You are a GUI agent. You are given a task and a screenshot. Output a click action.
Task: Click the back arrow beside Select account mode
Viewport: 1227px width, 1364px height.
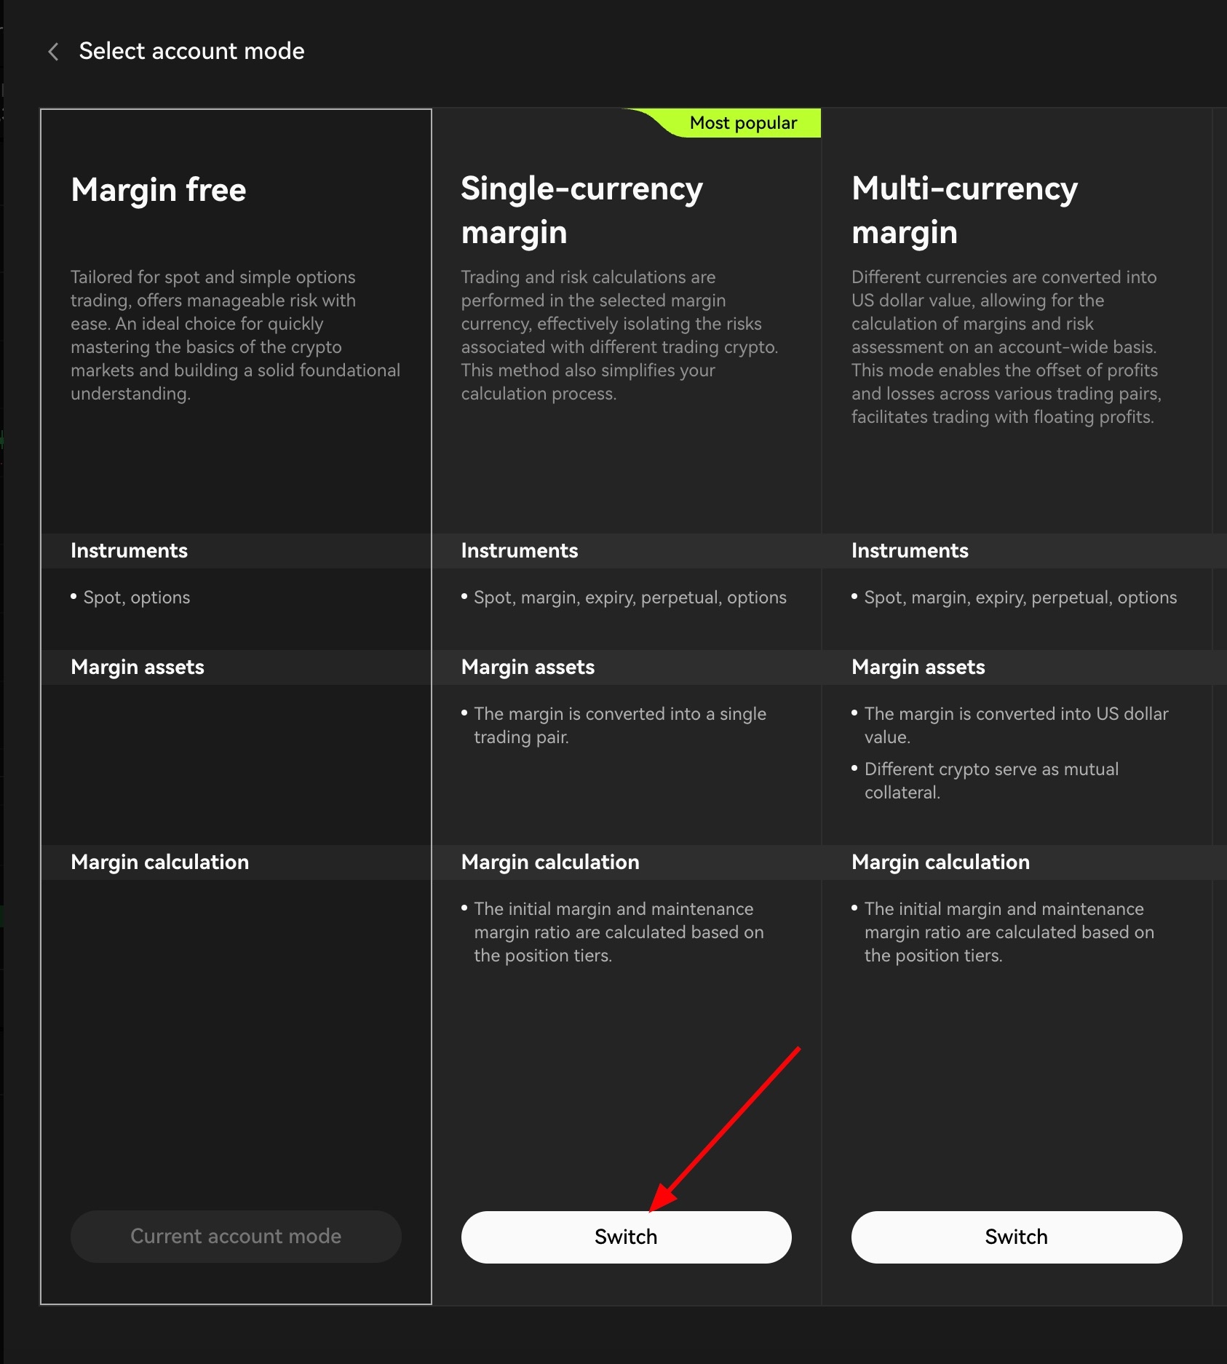53,52
